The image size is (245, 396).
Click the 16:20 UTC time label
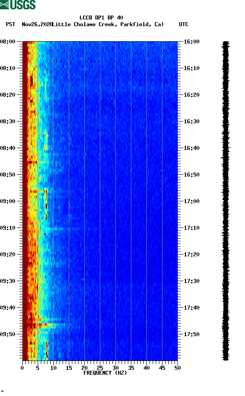click(191, 95)
